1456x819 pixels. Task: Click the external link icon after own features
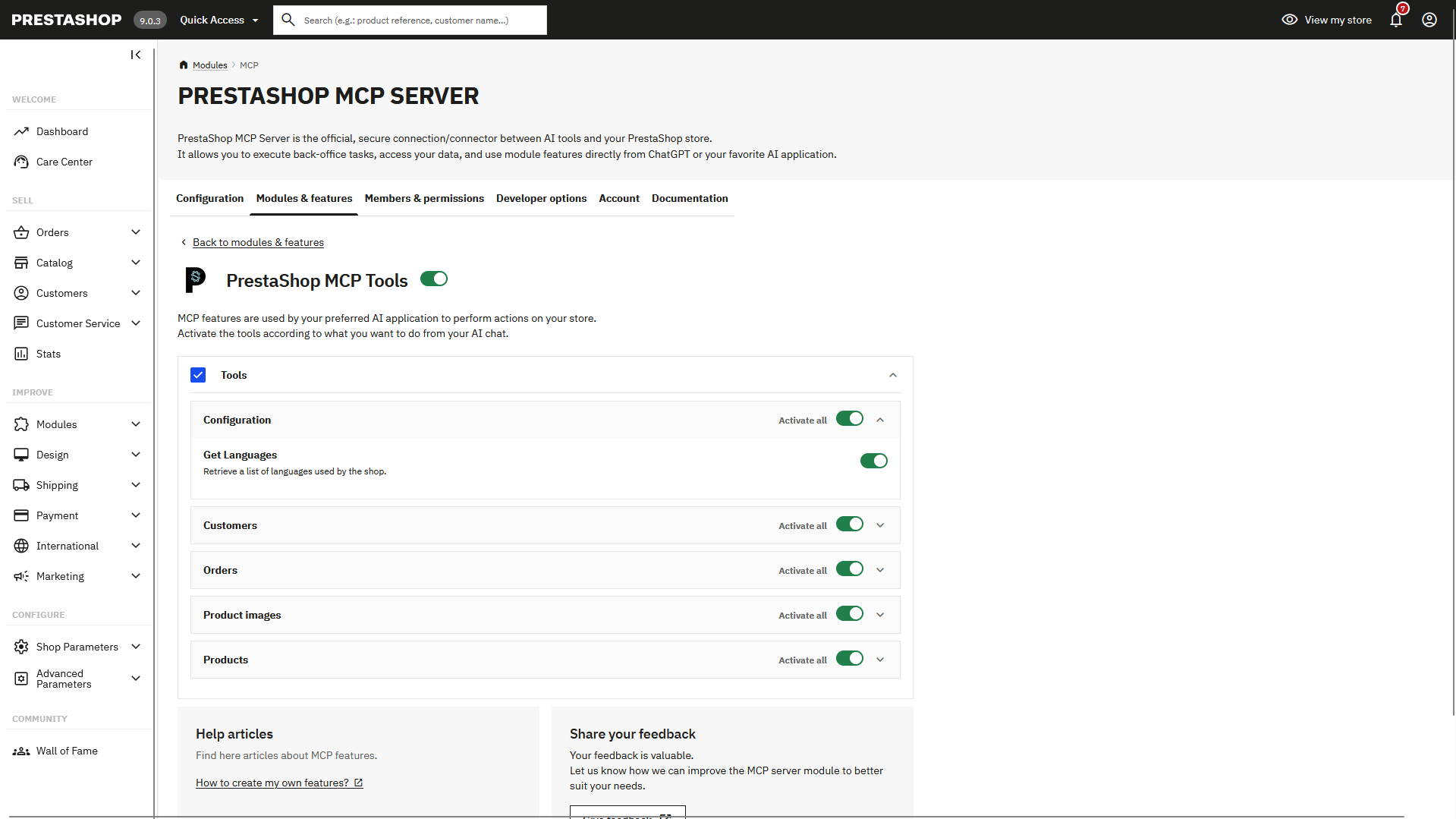click(359, 783)
